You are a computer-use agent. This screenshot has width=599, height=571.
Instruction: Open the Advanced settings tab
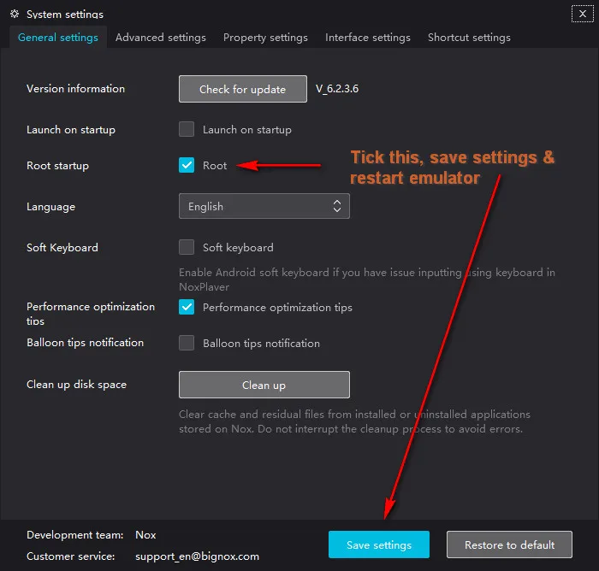[161, 38]
